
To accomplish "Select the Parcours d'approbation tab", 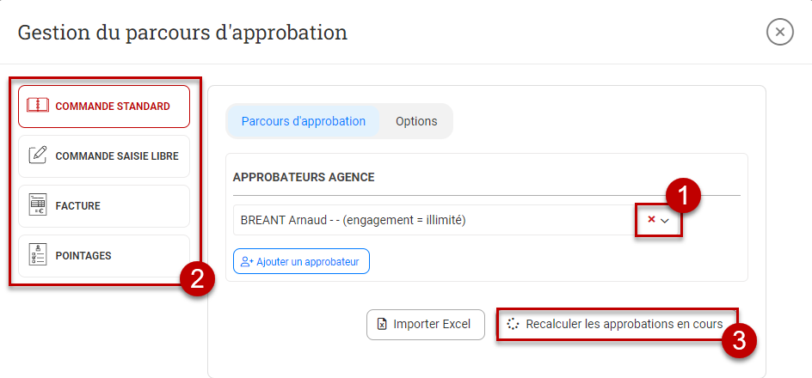I will click(x=304, y=121).
